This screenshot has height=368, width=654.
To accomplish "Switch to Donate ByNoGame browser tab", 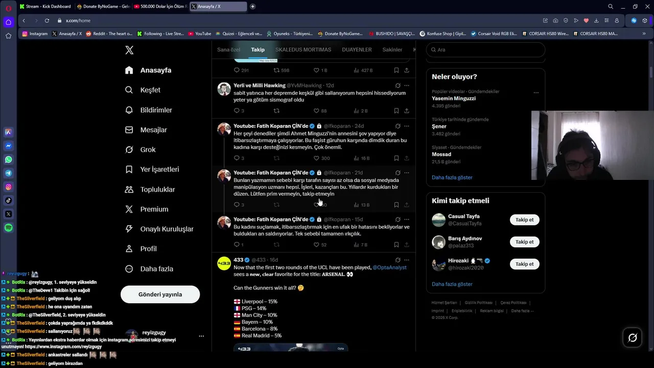I will 103,6.
